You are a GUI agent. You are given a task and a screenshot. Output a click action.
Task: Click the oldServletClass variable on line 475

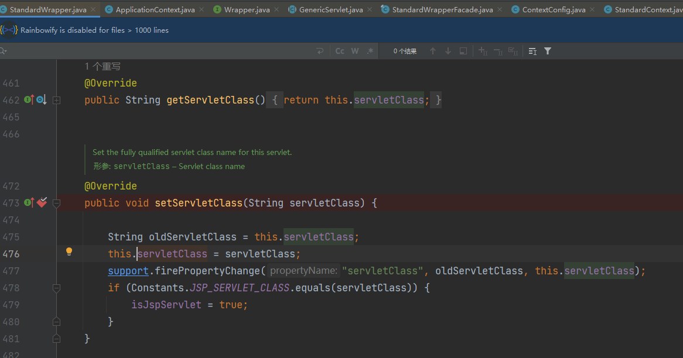coord(193,237)
